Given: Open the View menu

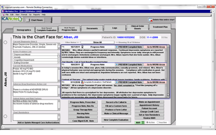Looking at the screenshot, I should (x=17, y=15).
